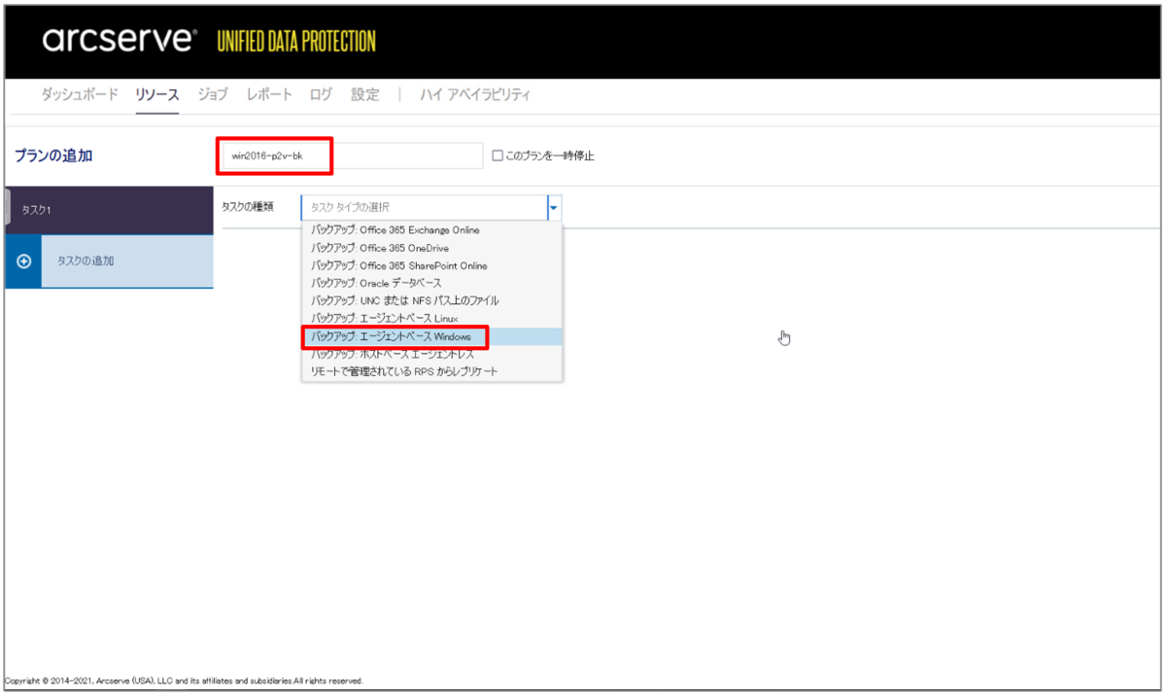Switch to the リソース tab

(157, 94)
